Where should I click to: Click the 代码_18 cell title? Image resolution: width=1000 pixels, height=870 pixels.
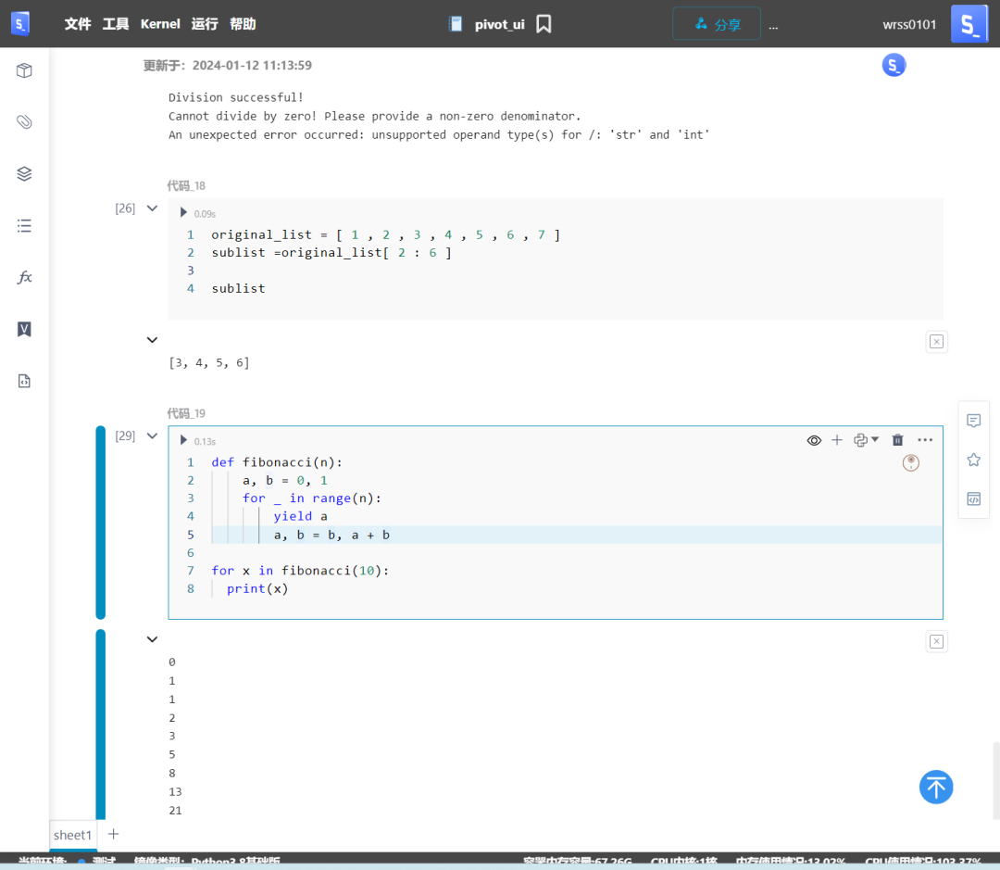click(x=186, y=185)
